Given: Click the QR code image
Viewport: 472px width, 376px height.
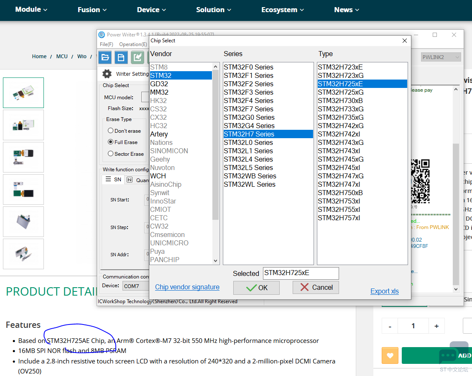Looking at the screenshot, I should (420, 181).
